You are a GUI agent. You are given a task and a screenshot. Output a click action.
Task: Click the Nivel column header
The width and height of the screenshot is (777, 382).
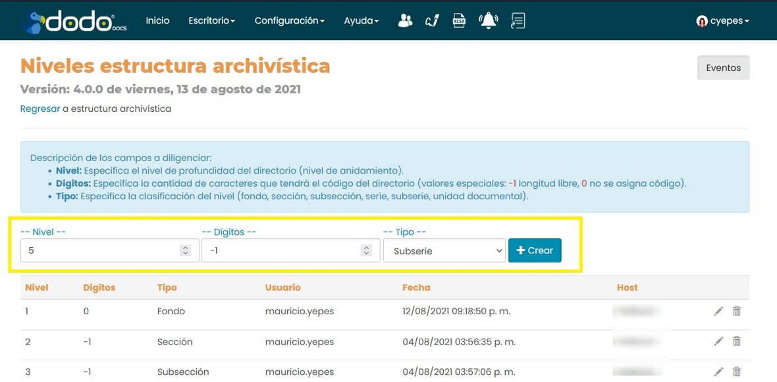coord(37,287)
